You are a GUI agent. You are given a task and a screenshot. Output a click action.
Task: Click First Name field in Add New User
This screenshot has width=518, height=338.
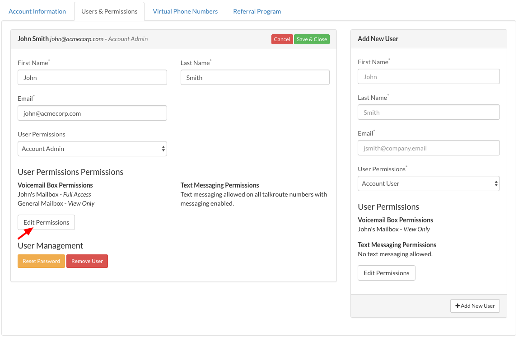[429, 76]
